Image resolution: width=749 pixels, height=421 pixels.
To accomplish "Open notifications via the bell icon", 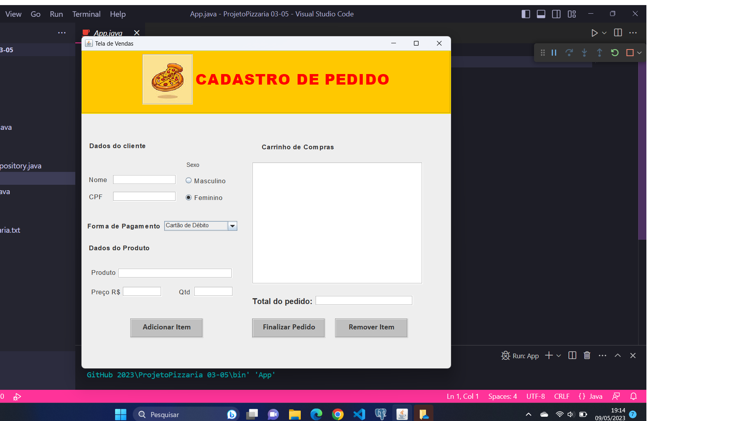I will 633,396.
